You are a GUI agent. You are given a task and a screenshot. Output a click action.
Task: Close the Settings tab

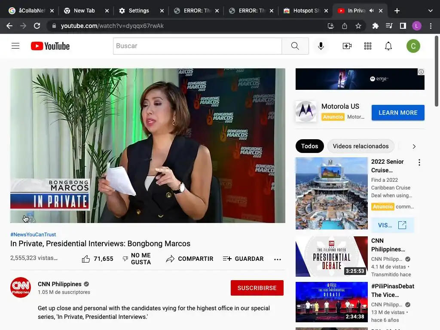pyautogui.click(x=162, y=11)
